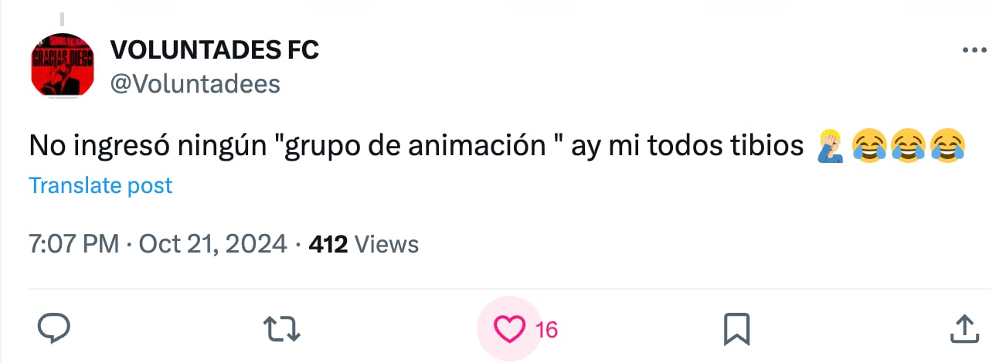Open the VOLUNTADES FC display name

coord(215,50)
